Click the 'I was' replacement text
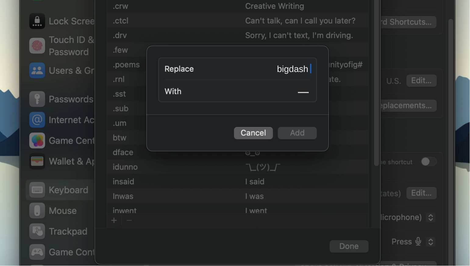 (x=255, y=196)
